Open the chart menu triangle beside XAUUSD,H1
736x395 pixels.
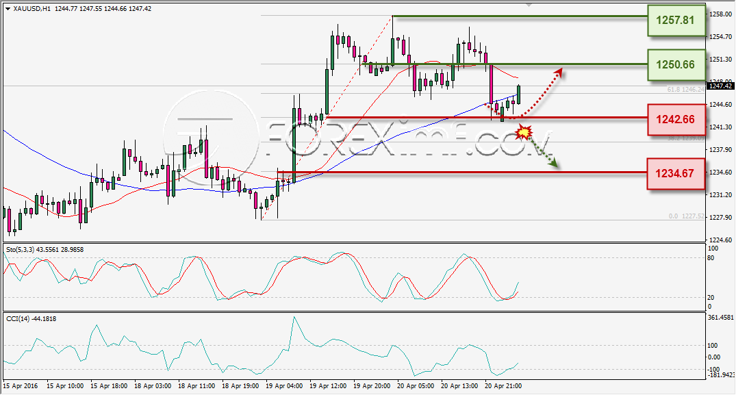point(8,9)
